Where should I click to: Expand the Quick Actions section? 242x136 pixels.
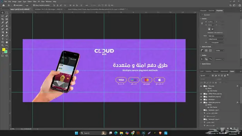pos(201,64)
